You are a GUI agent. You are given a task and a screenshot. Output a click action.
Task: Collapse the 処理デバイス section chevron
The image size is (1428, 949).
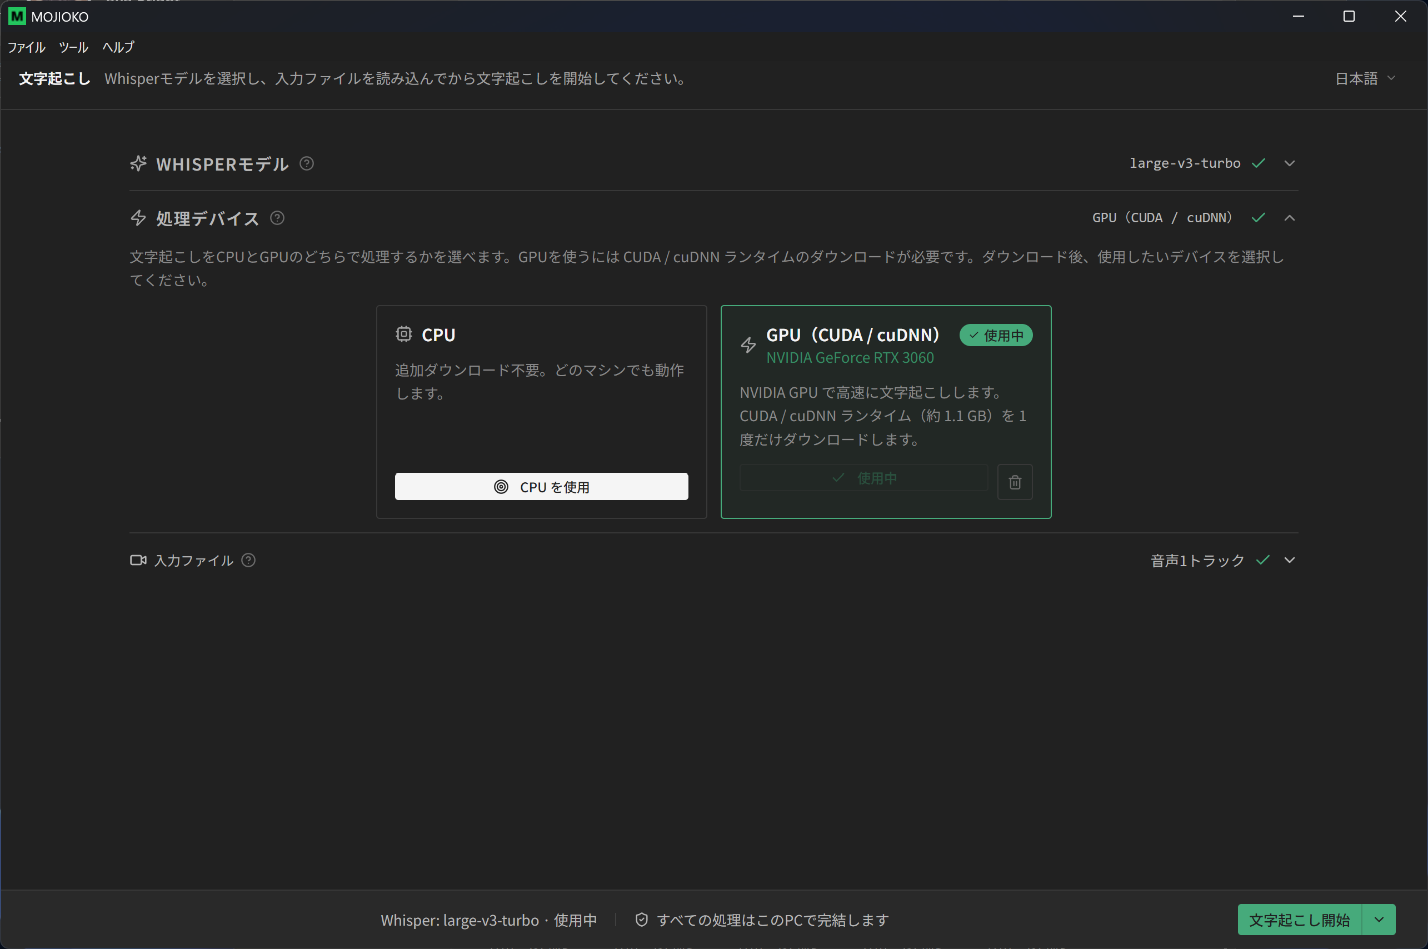pos(1290,218)
